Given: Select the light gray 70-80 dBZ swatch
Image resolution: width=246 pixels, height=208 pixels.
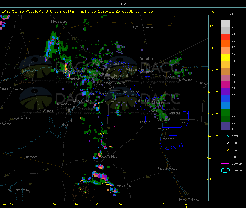Looking at the screenshot, I should [225, 24].
